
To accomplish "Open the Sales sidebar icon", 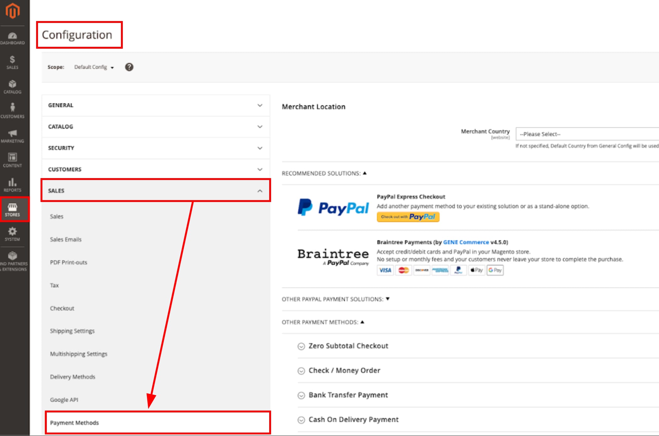I will pos(13,62).
